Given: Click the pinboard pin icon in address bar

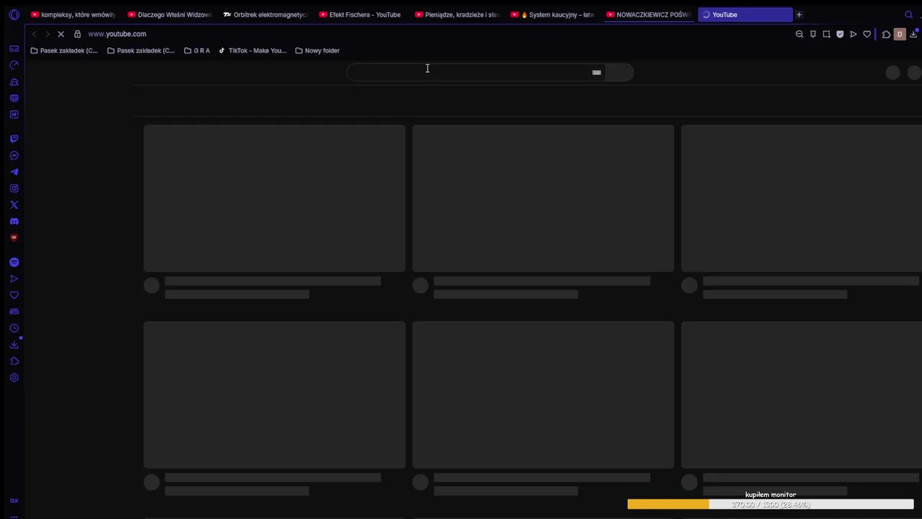Looking at the screenshot, I should pos(813,34).
